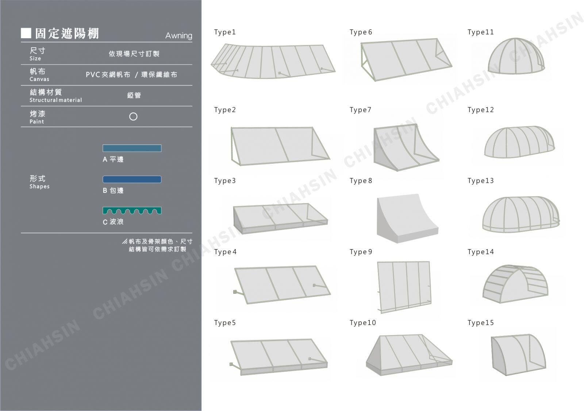The image size is (584, 411).
Task: Click the 固定遮陽棚 heading title
Action: click(x=67, y=34)
